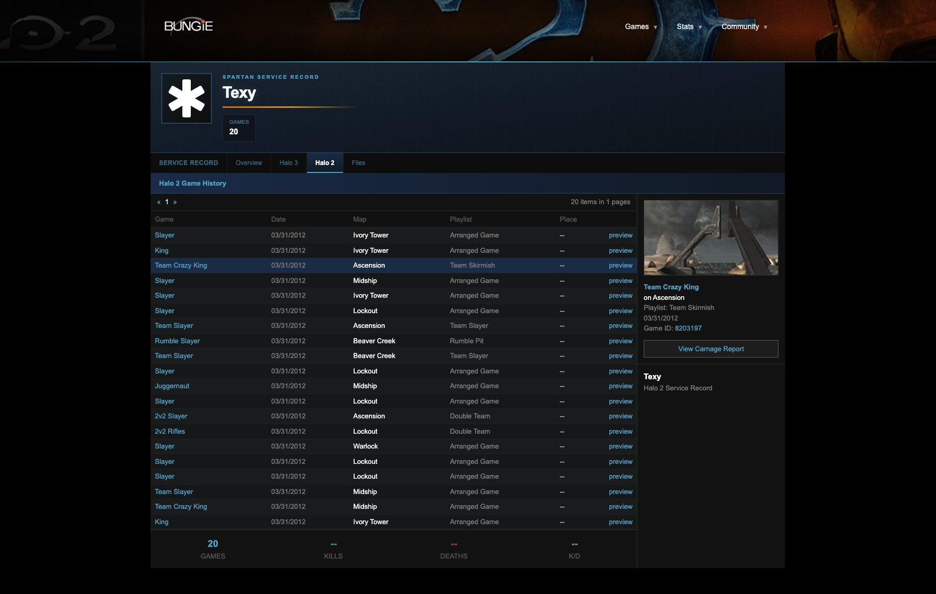The height and width of the screenshot is (594, 936).
Task: Open Game ID 8203197 link
Action: tap(688, 328)
